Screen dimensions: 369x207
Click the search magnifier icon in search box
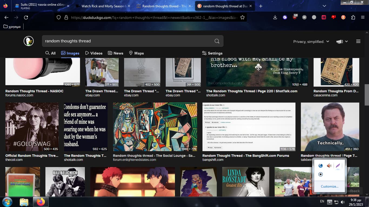217,41
